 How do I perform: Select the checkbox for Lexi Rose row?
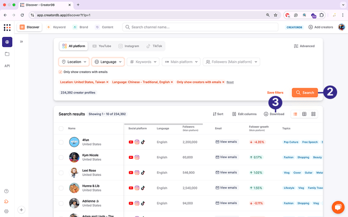tap(61, 172)
